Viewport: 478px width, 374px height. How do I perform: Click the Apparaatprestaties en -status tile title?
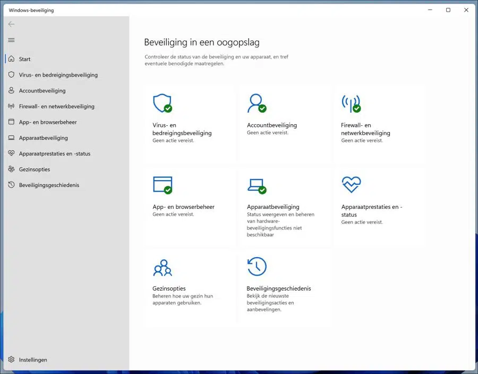(372, 210)
